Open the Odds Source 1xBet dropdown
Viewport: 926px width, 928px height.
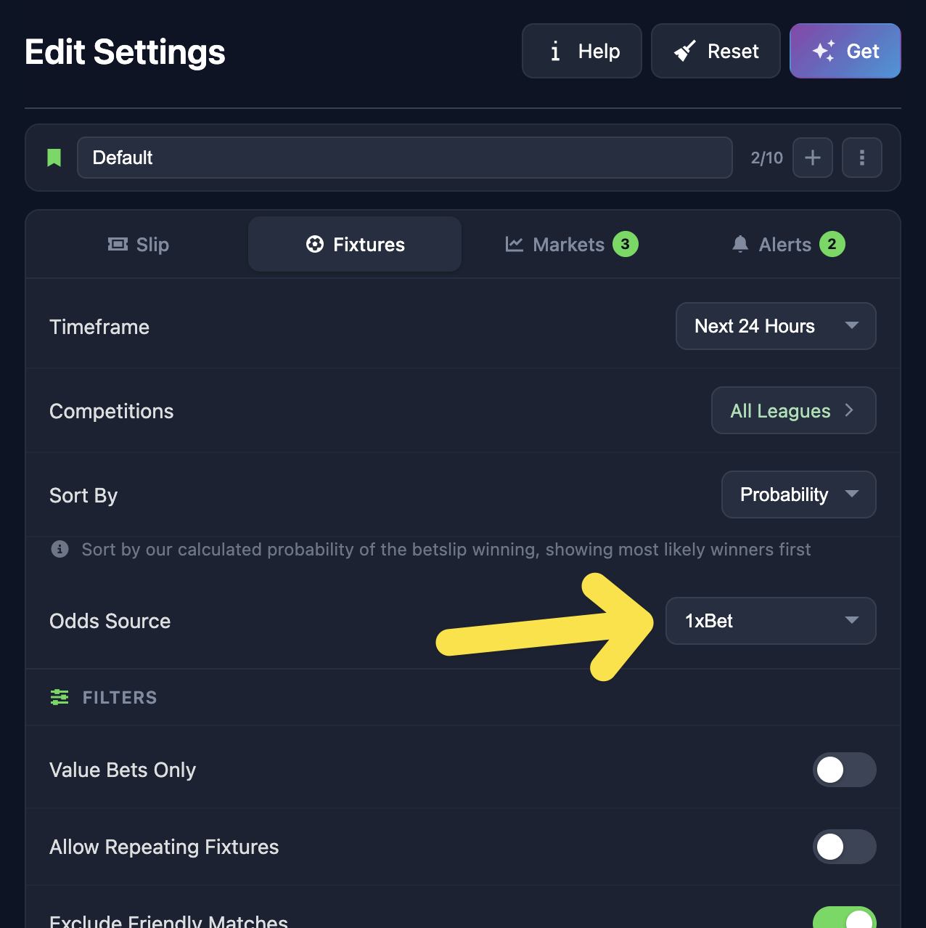click(x=770, y=621)
